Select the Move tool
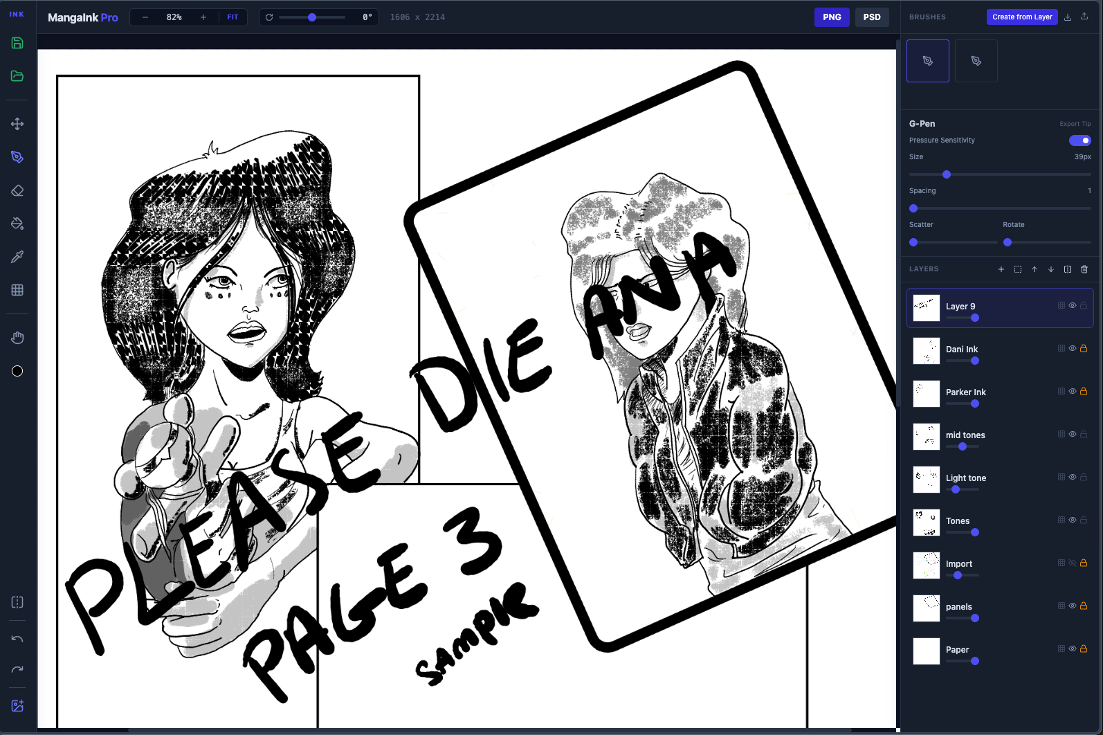The image size is (1103, 735). [17, 124]
